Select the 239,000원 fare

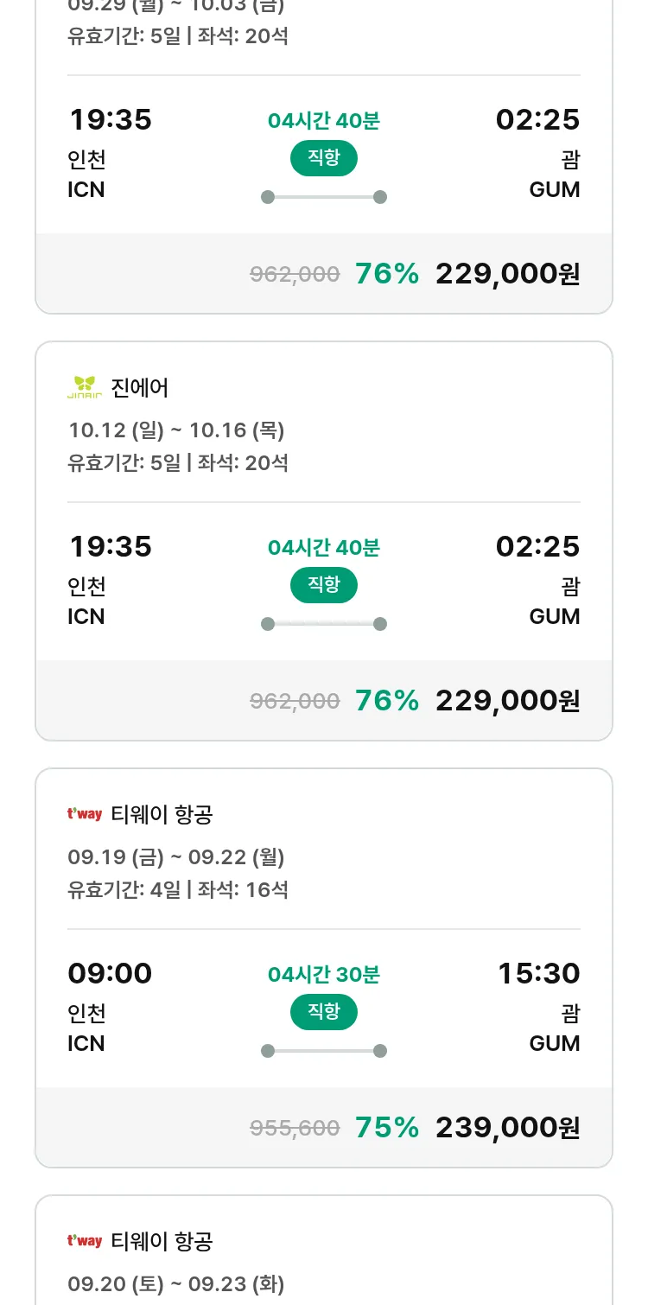(x=507, y=1127)
